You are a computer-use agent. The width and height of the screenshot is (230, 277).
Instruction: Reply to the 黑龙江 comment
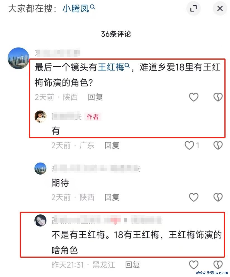pos(132,265)
